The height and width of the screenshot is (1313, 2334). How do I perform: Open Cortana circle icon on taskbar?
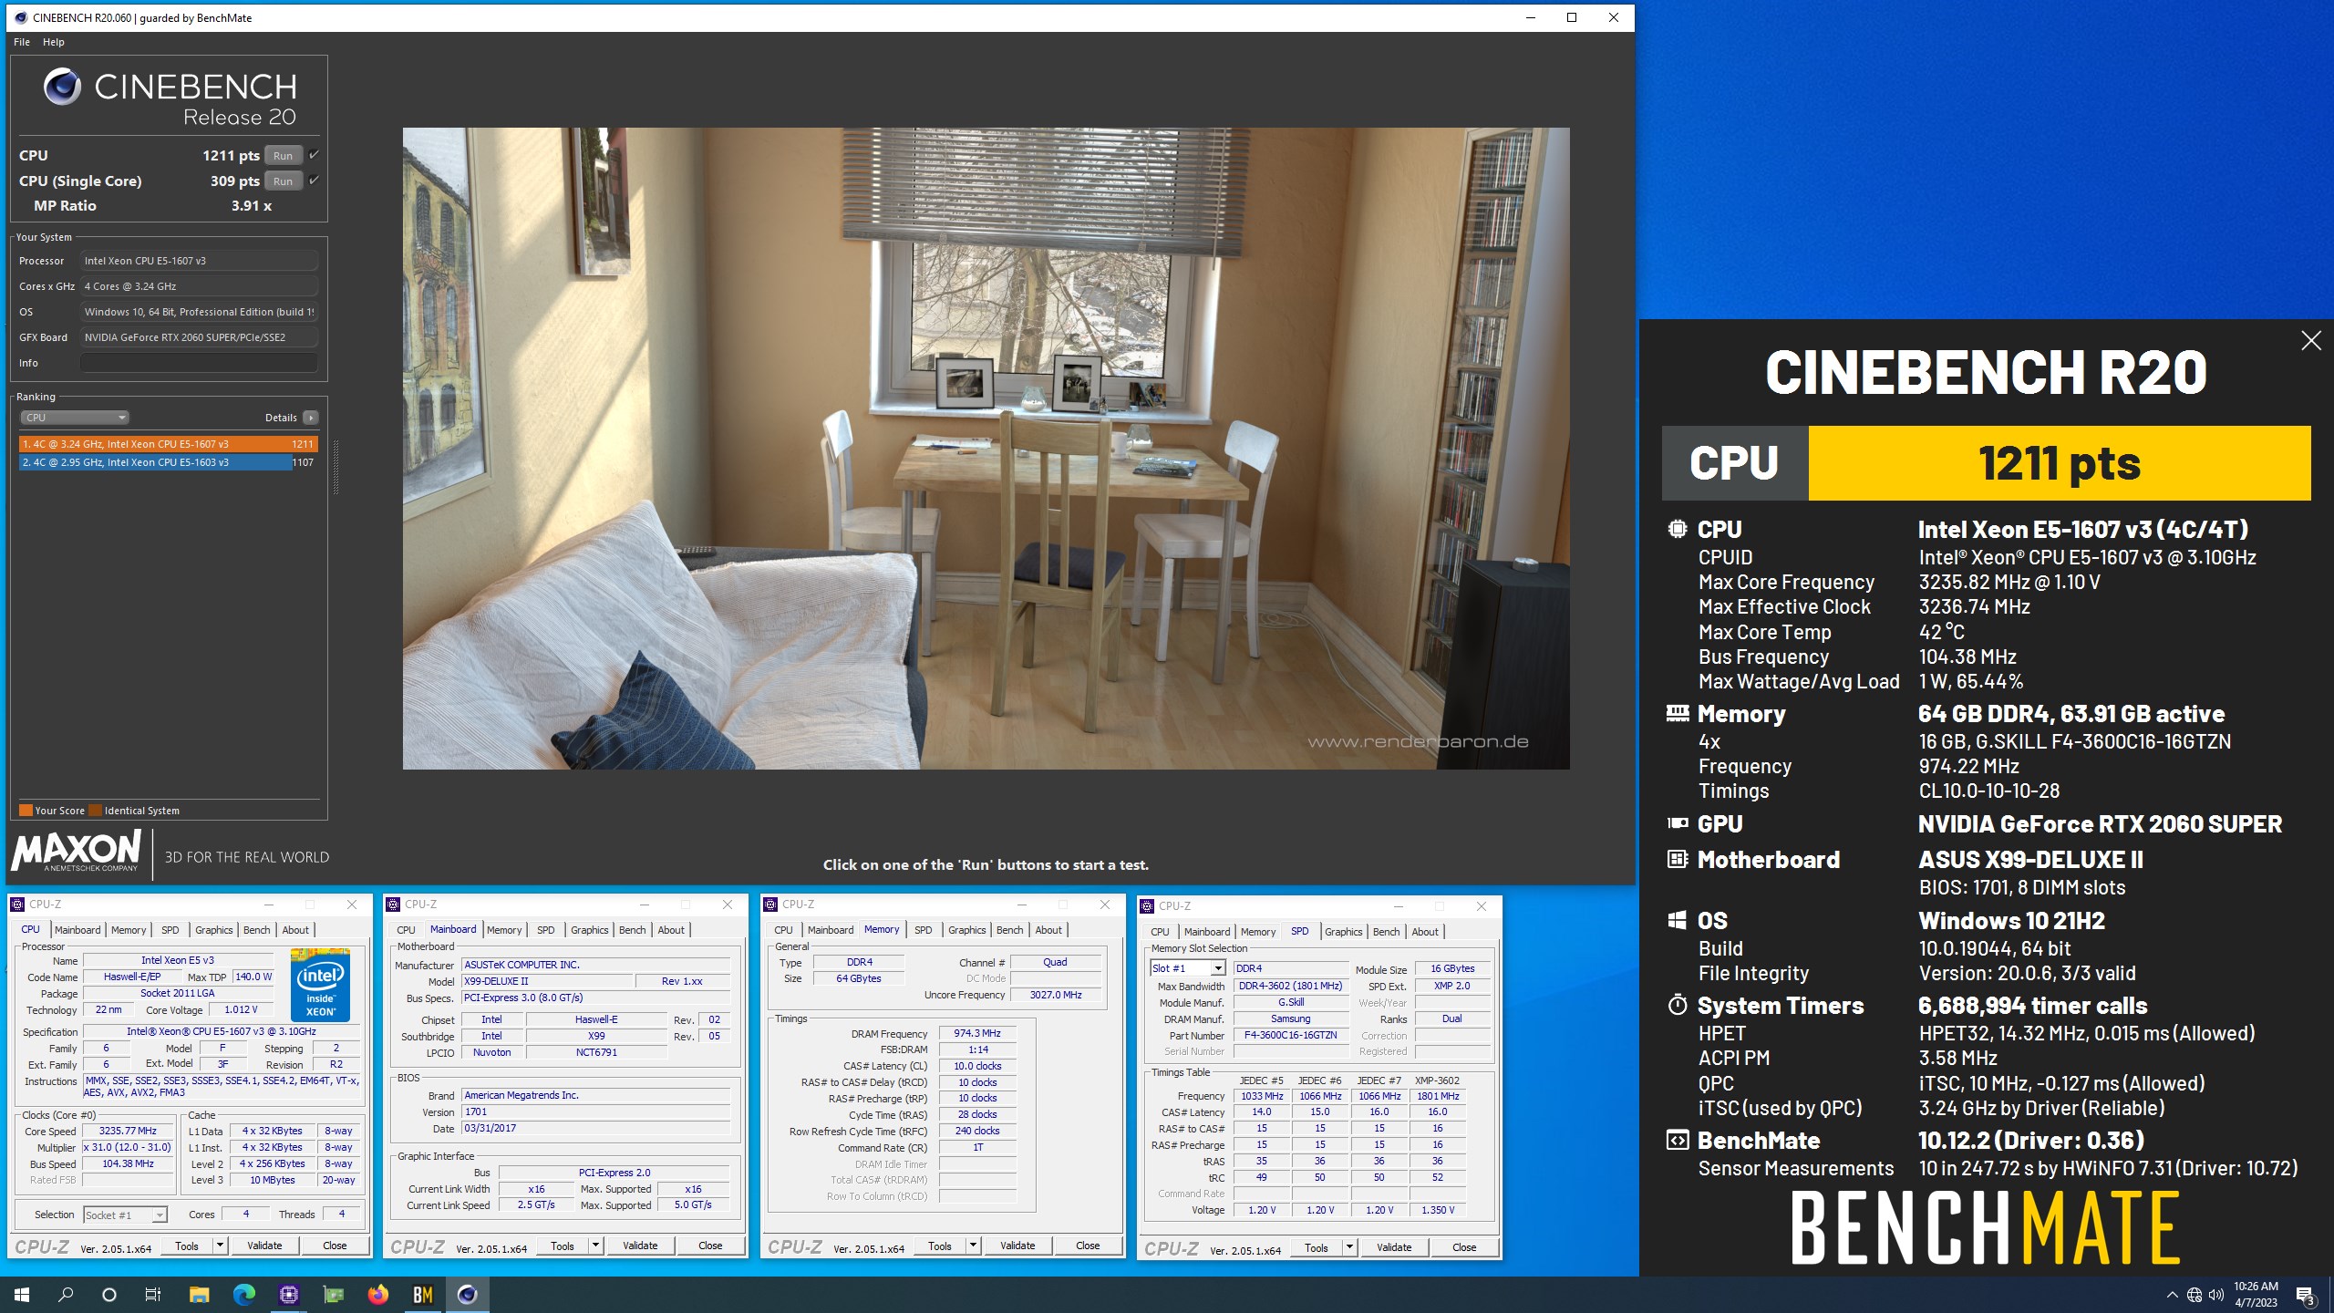[109, 1295]
